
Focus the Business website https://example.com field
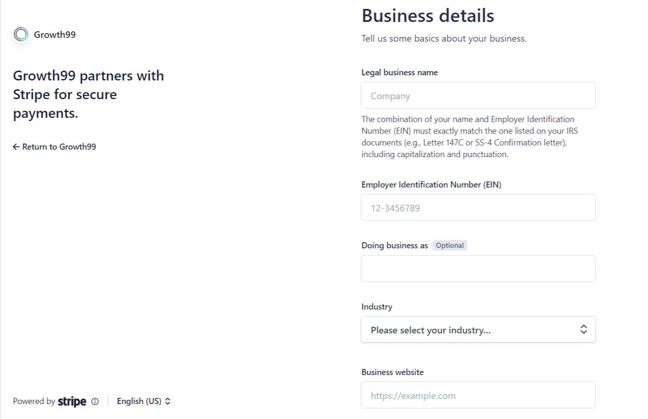point(478,395)
